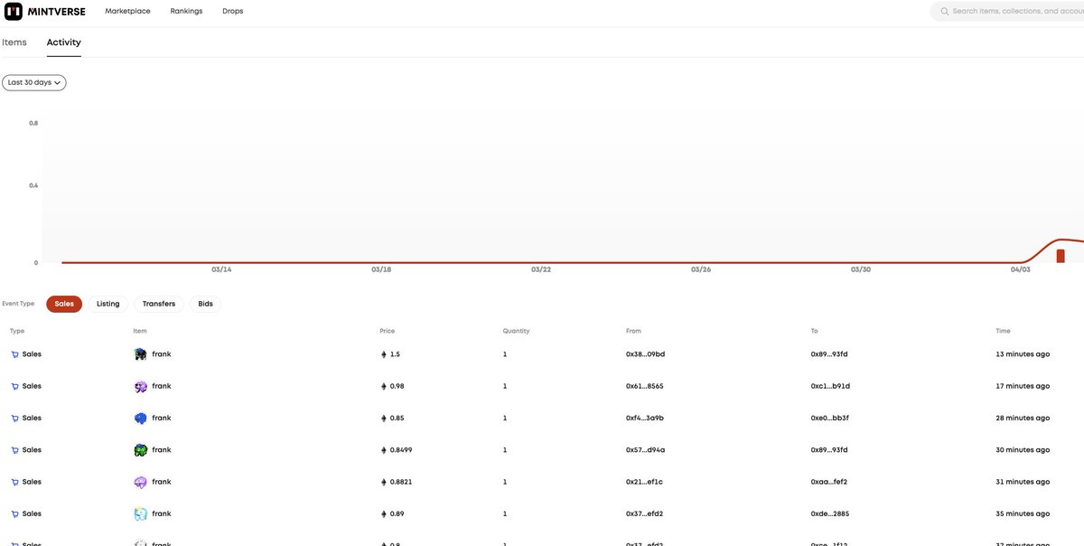This screenshot has width=1084, height=546.
Task: Click the cart icon in 0.98 sale row
Action: tap(14, 386)
